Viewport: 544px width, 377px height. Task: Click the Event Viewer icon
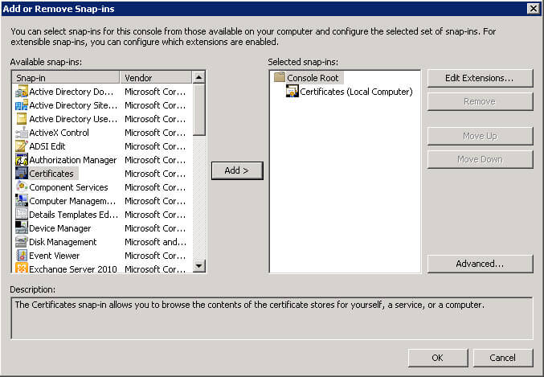(x=22, y=256)
